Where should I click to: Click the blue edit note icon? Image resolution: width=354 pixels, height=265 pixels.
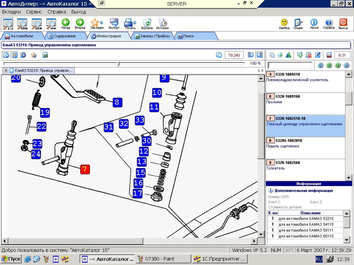[318, 55]
